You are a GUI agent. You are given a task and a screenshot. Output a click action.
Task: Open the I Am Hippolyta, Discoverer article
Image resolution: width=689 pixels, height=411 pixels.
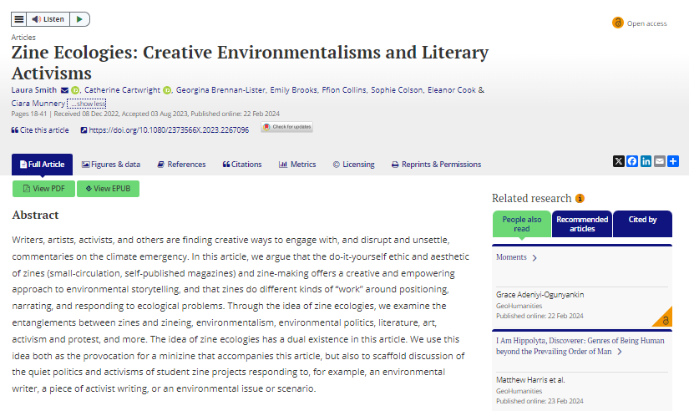click(580, 346)
